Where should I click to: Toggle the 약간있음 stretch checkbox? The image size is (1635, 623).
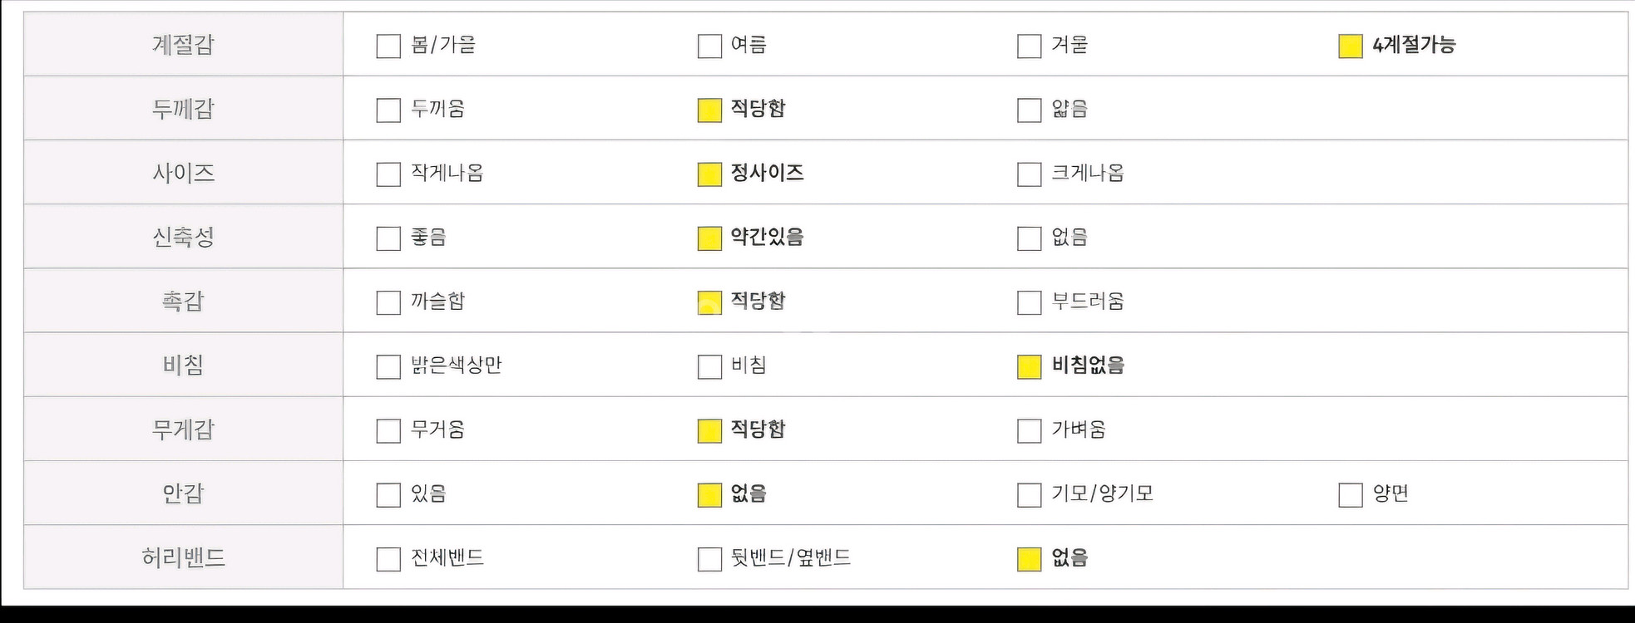pyautogui.click(x=709, y=238)
